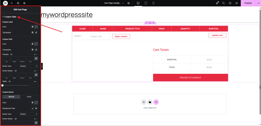The image size is (261, 126).
Task: Open the Elementor main menu logo
Action: [5, 3]
